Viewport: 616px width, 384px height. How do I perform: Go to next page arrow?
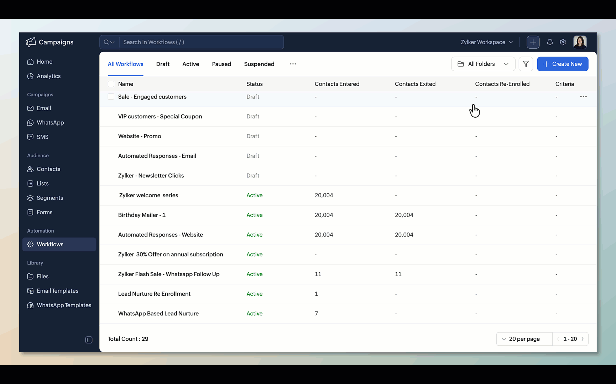583,339
